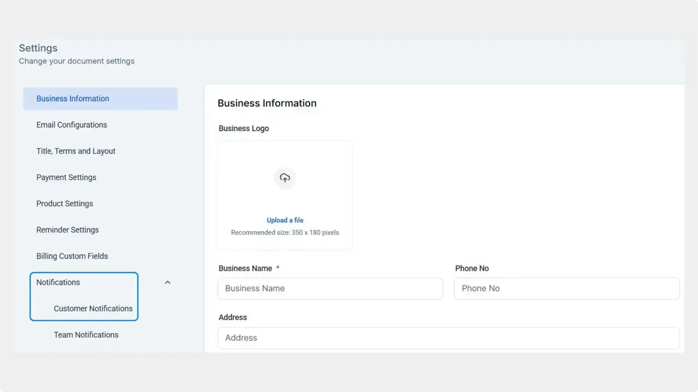The height and width of the screenshot is (392, 698).
Task: Select Title, Terms and Layout
Action: 76,151
